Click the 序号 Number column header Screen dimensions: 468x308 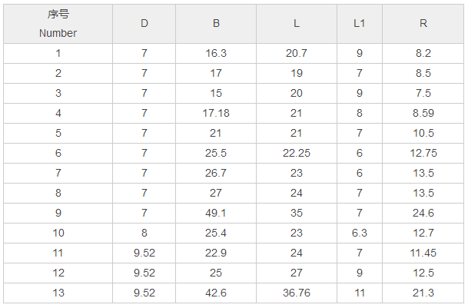(58, 23)
